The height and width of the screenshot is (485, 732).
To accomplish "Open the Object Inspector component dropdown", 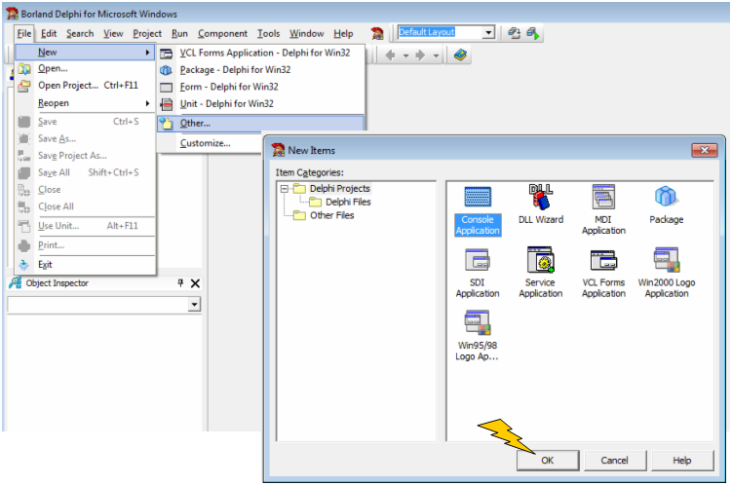I will click(x=194, y=305).
